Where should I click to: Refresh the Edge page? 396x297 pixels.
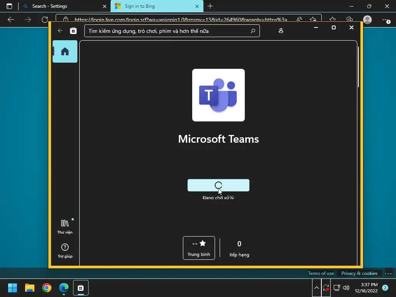[x=45, y=20]
